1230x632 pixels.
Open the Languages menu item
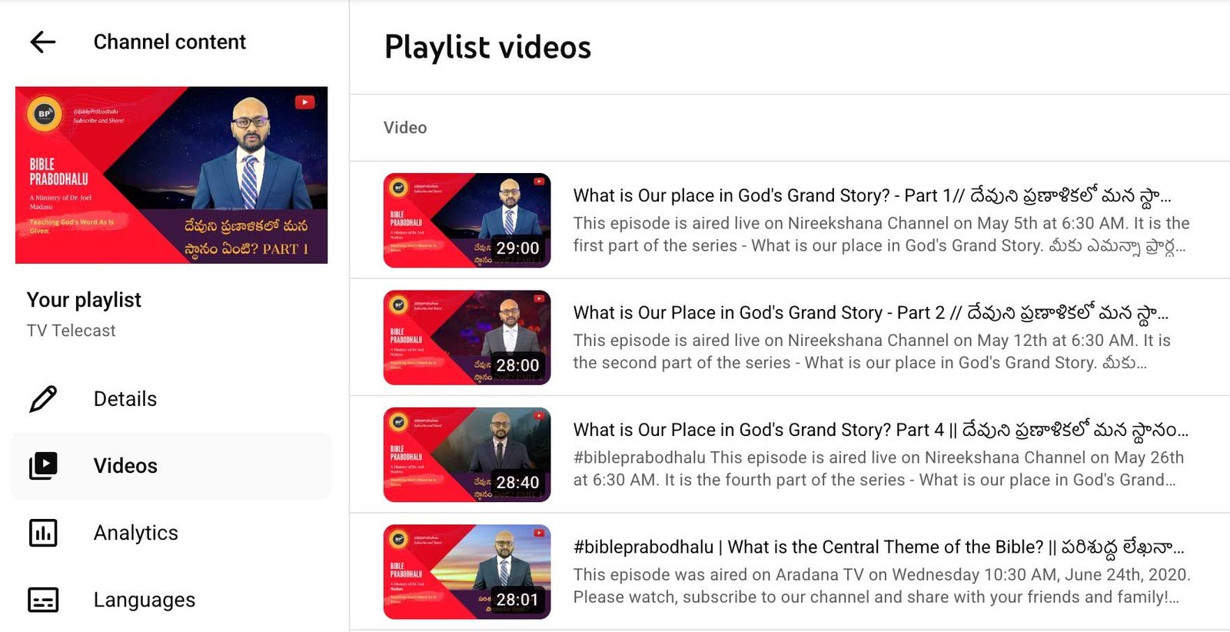171,600
